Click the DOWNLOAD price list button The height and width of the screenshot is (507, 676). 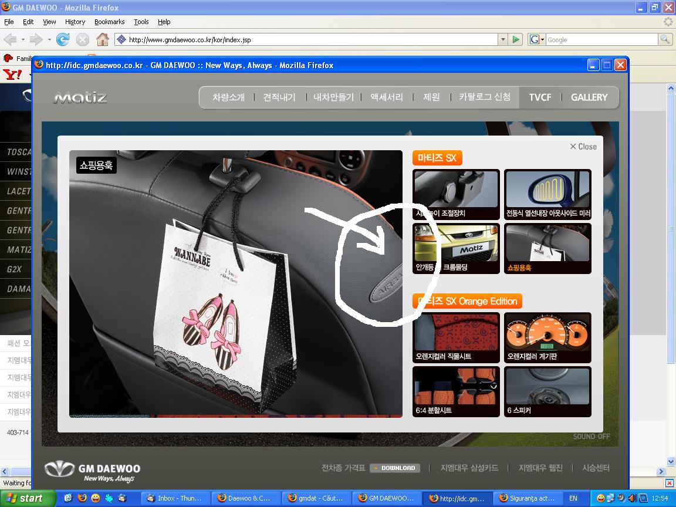pos(395,468)
